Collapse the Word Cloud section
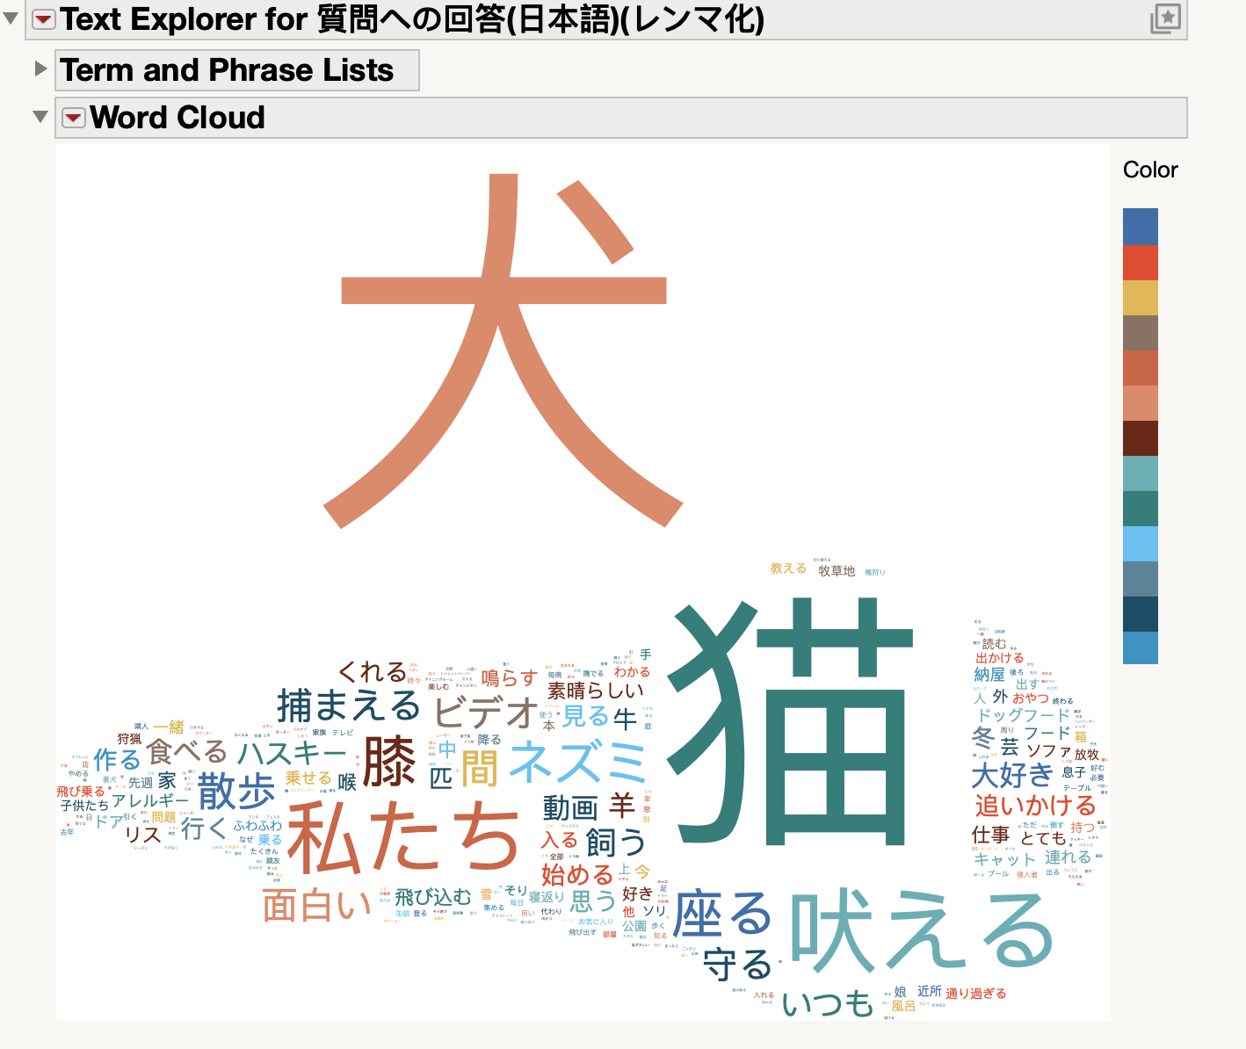This screenshot has width=1246, height=1049. [40, 116]
